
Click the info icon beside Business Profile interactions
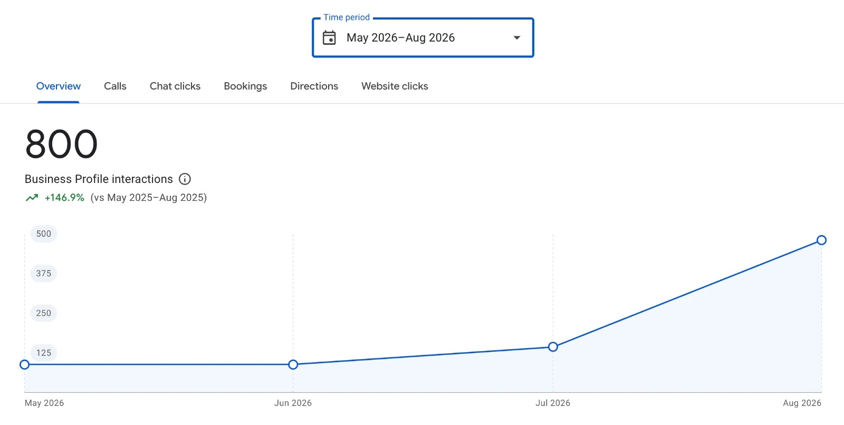coord(185,179)
